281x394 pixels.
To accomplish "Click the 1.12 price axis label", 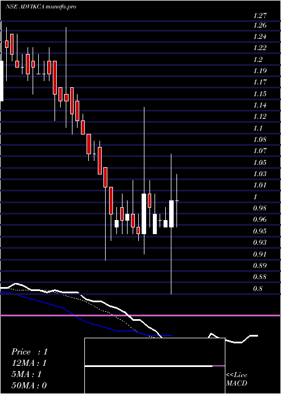I will (260, 117).
